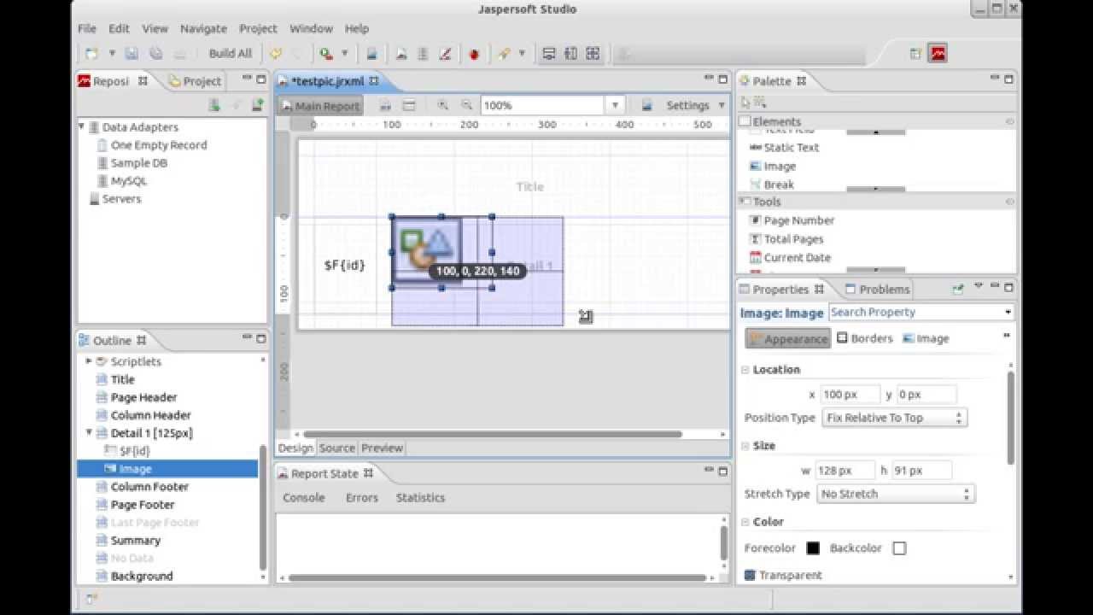Click the red pencil edit toolbar icon
Image resolution: width=1093 pixels, height=615 pixels.
tap(445, 54)
